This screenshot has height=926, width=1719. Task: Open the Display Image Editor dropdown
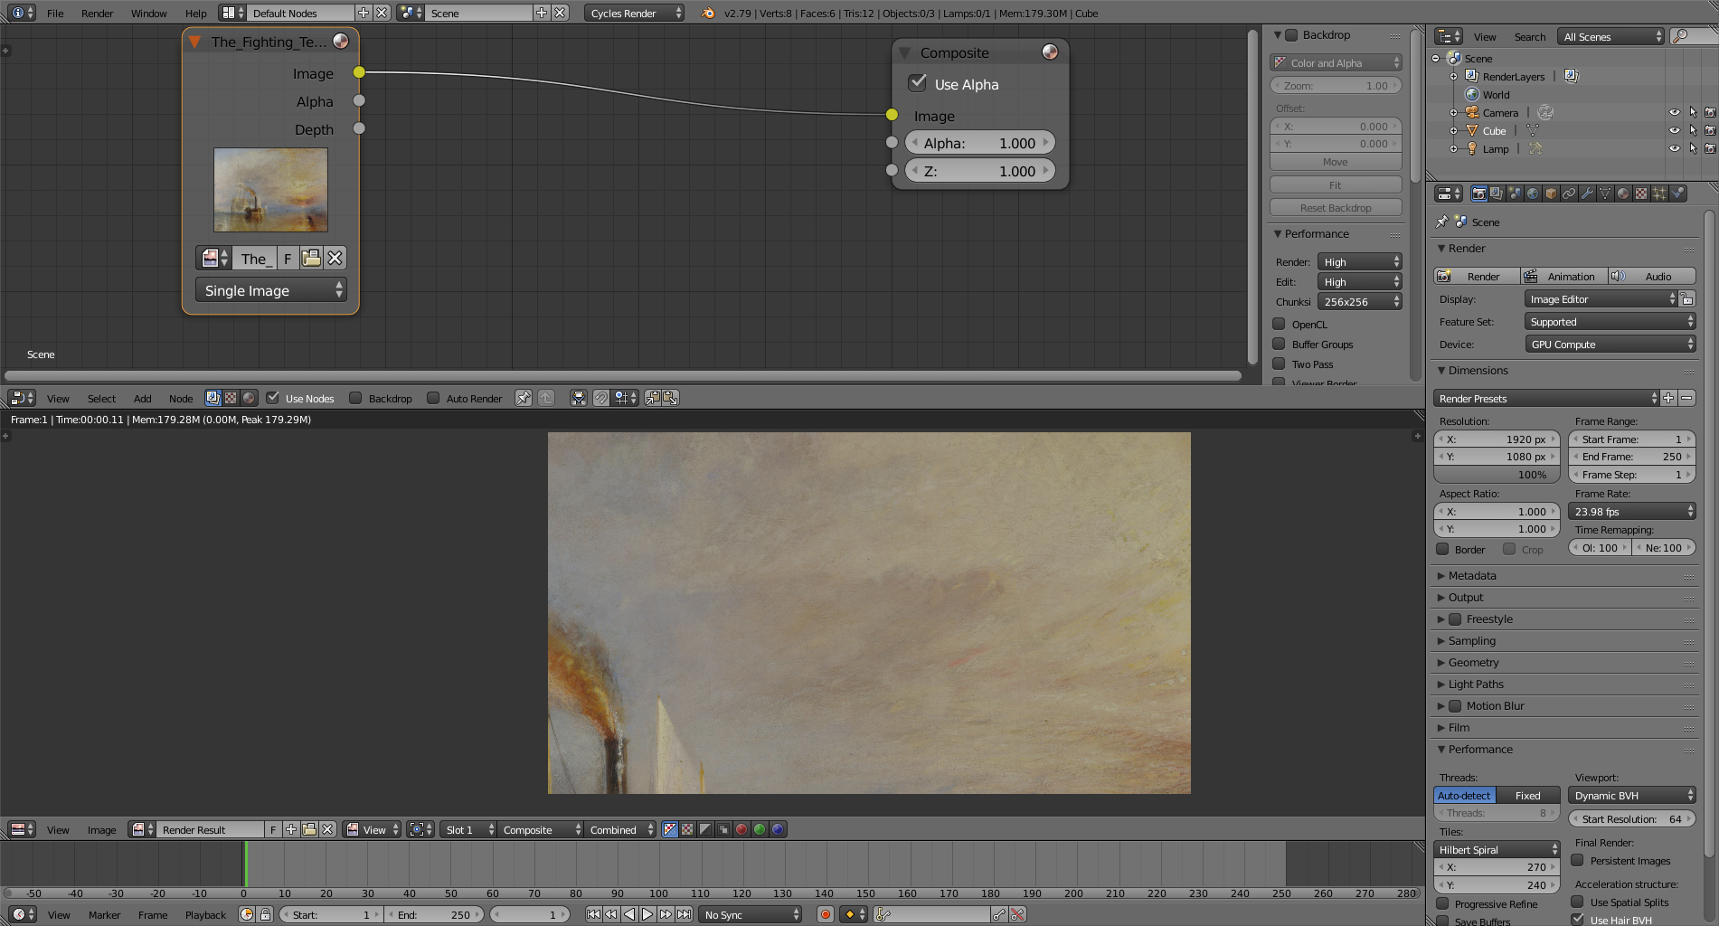[x=1601, y=299]
